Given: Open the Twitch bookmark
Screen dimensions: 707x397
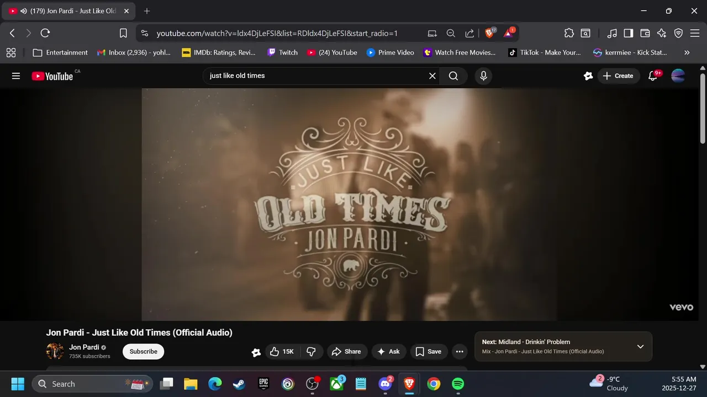Looking at the screenshot, I should [x=282, y=53].
